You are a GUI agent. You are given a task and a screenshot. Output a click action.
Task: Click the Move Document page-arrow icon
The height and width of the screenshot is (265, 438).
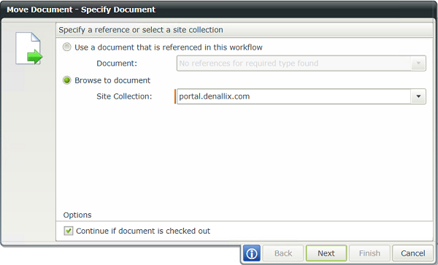28,48
